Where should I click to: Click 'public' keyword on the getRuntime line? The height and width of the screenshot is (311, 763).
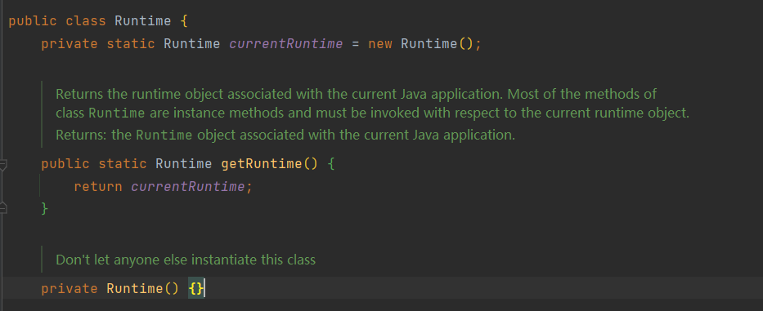65,164
